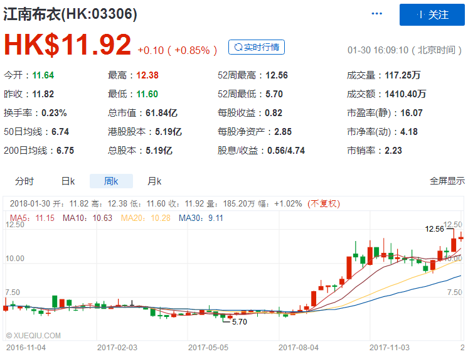Click the 市盈率(静) value 16.07
The image size is (468, 354).
[x=412, y=113]
